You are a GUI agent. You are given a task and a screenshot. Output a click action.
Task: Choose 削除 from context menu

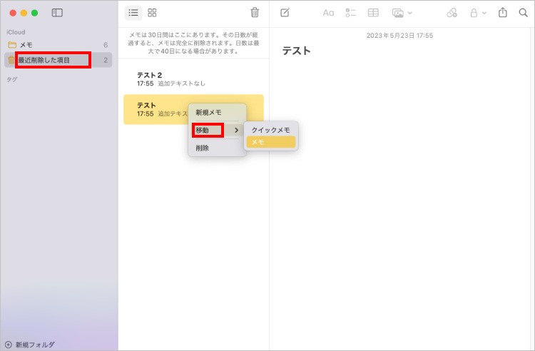tap(217, 148)
